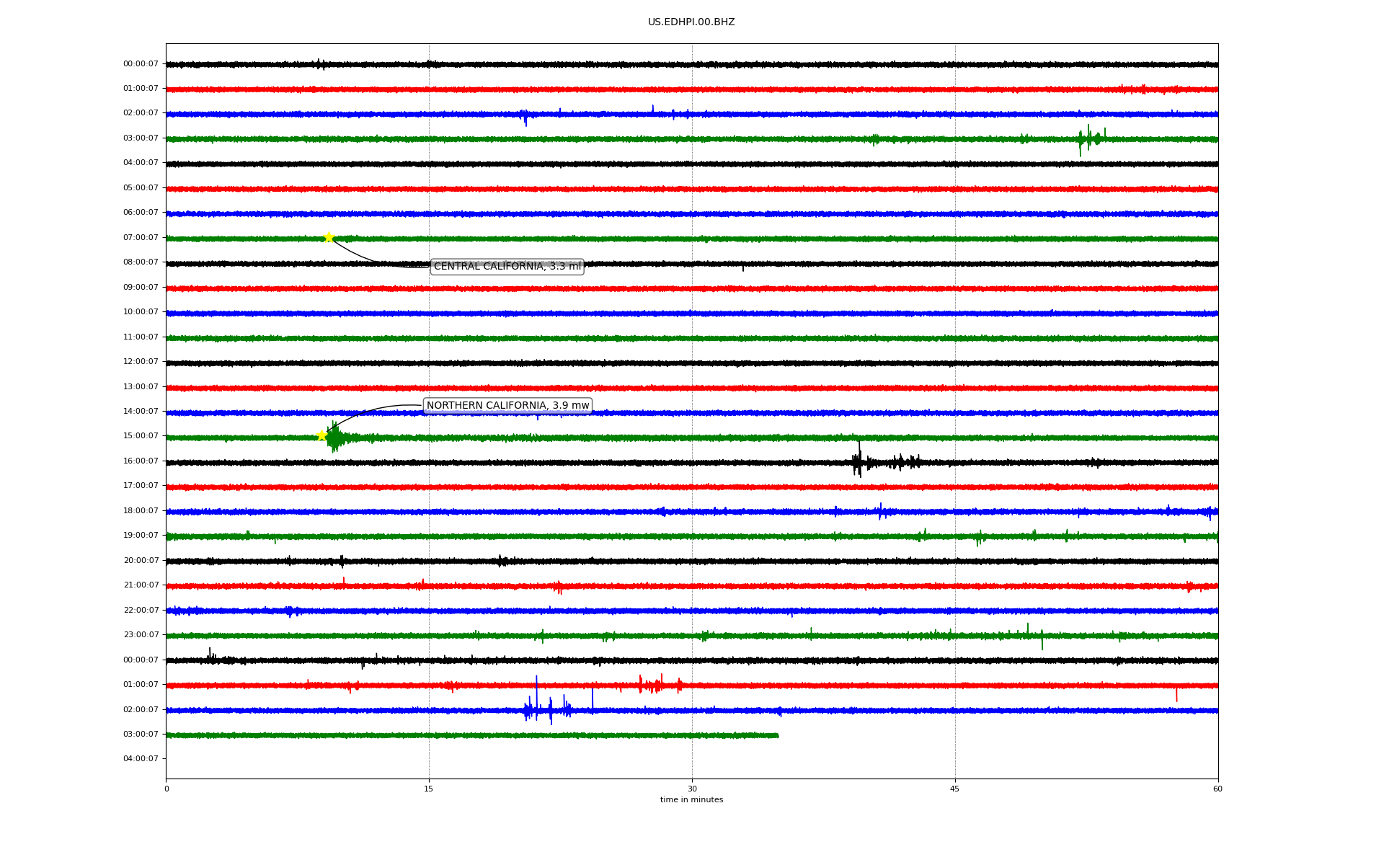1384x865 pixels.
Task: Click the yellow star on the 15:00:07 trace
Action: tap(321, 435)
